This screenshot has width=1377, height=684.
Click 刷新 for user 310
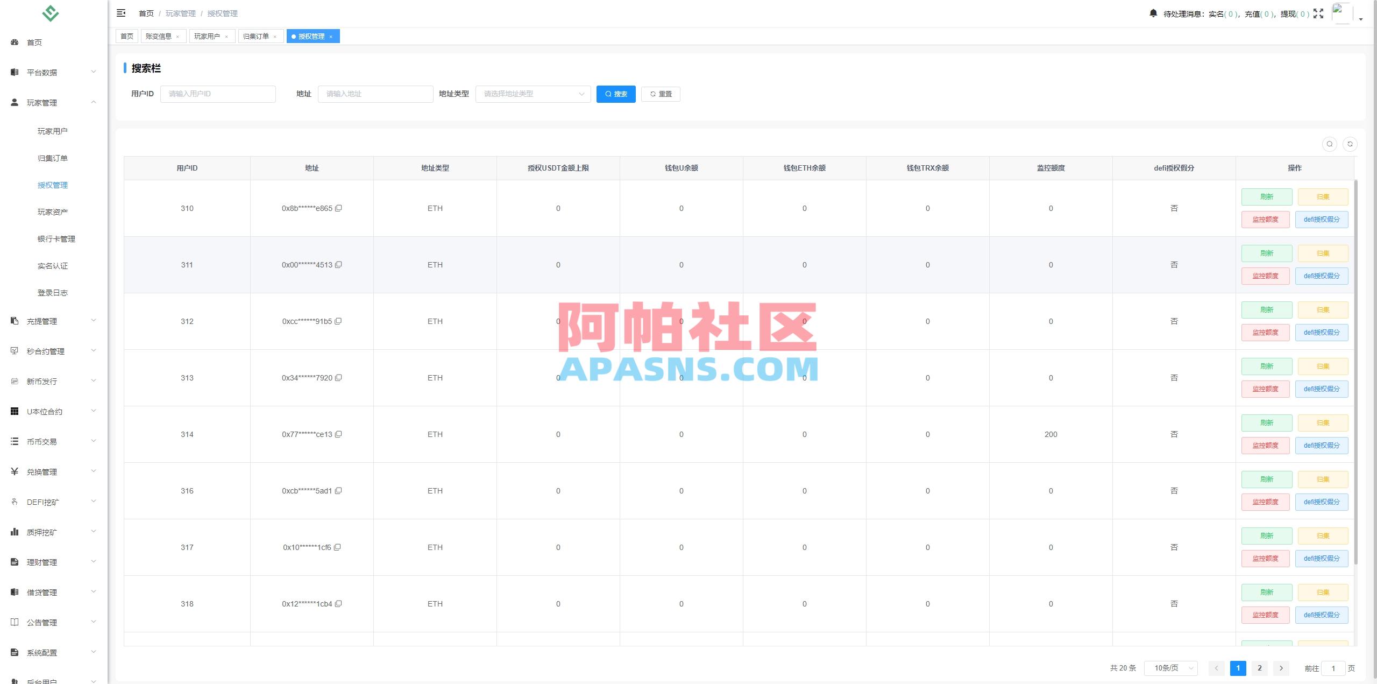pyautogui.click(x=1267, y=196)
